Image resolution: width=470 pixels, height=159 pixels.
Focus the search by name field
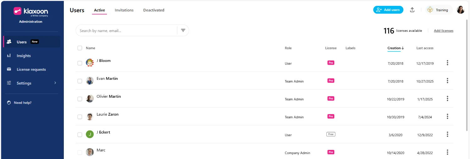[126, 30]
